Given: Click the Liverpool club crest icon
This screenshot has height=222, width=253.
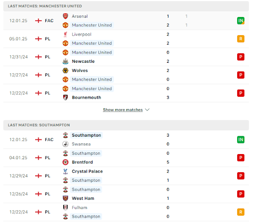Looking at the screenshot, I should pos(65,34).
